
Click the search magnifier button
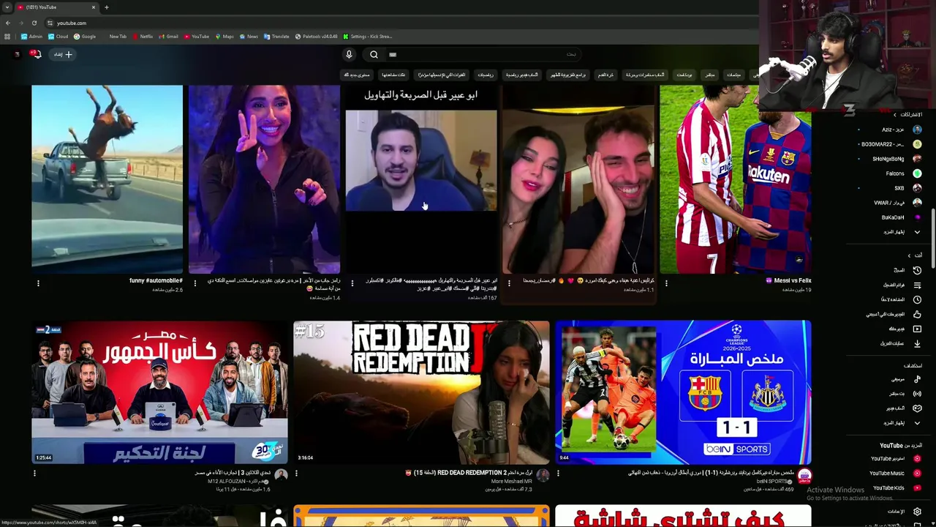tap(374, 54)
